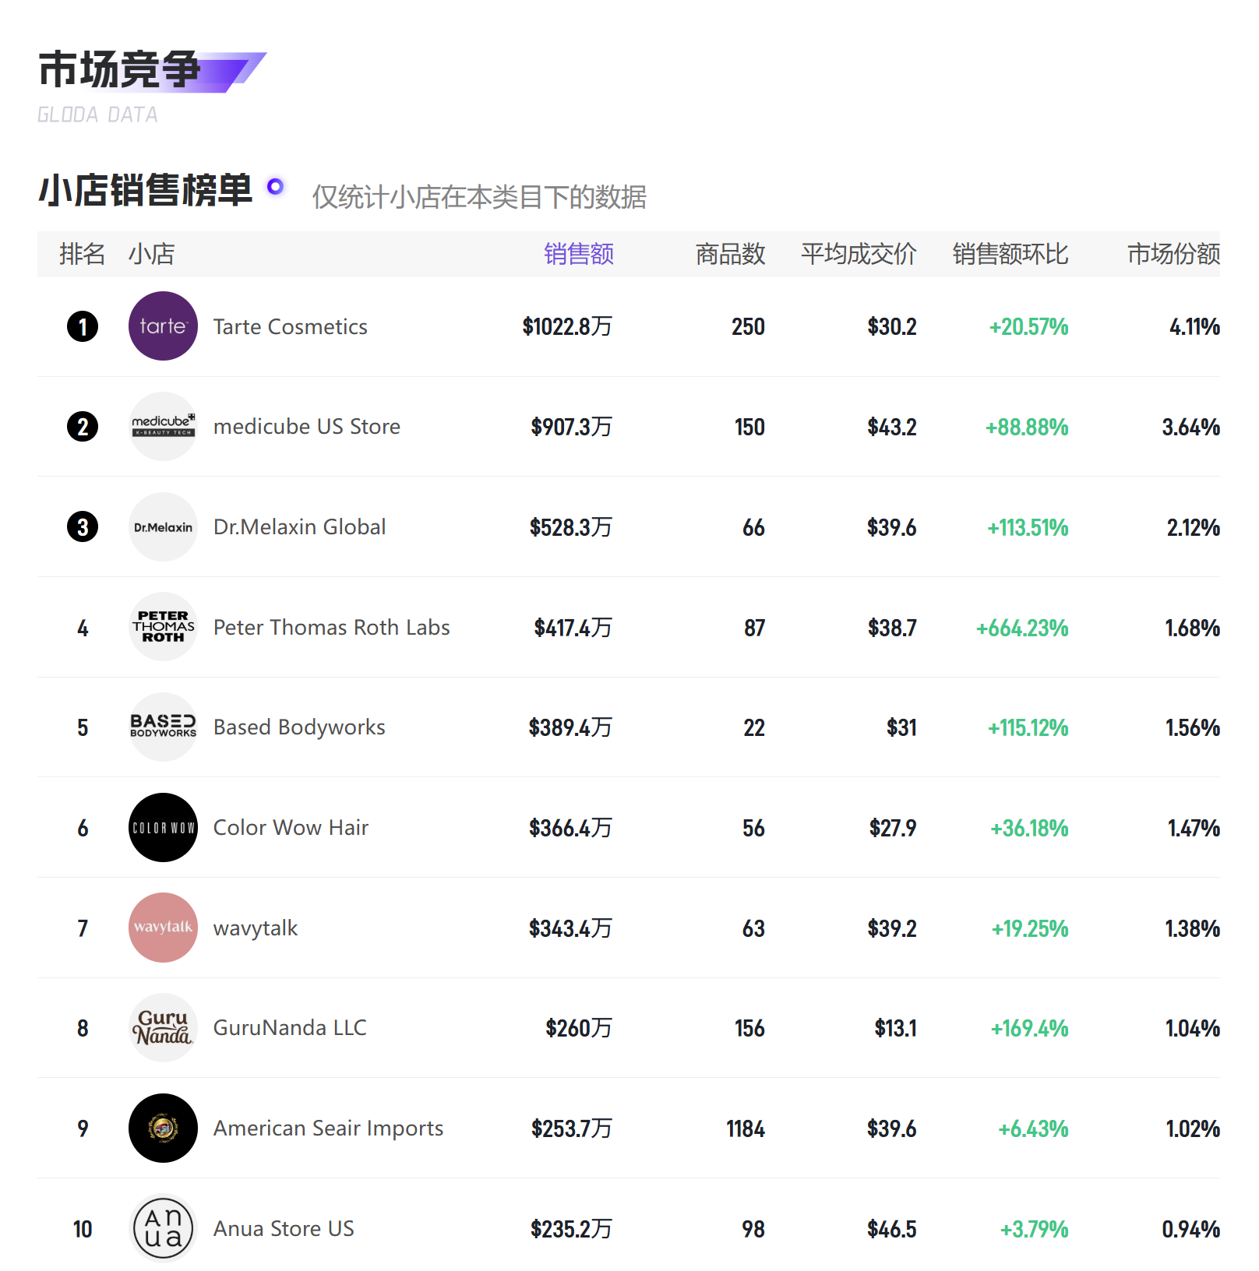Open Anua Store US name link
The height and width of the screenshot is (1271, 1259).
pos(284,1229)
